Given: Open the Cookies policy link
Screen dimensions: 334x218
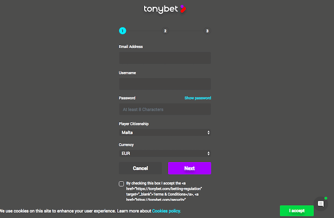Looking at the screenshot, I should 166,211.
